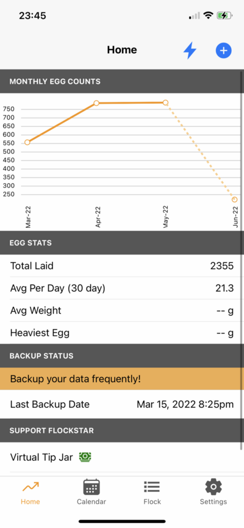244x528 pixels.
Task: Open the Calendar tab
Action: (x=91, y=492)
